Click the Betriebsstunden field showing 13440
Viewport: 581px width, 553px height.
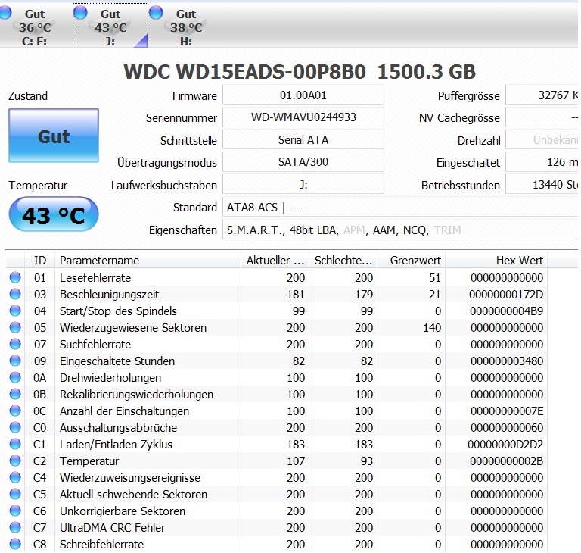click(542, 184)
